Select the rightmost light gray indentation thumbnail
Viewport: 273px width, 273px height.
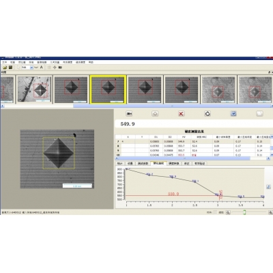pos(255,89)
